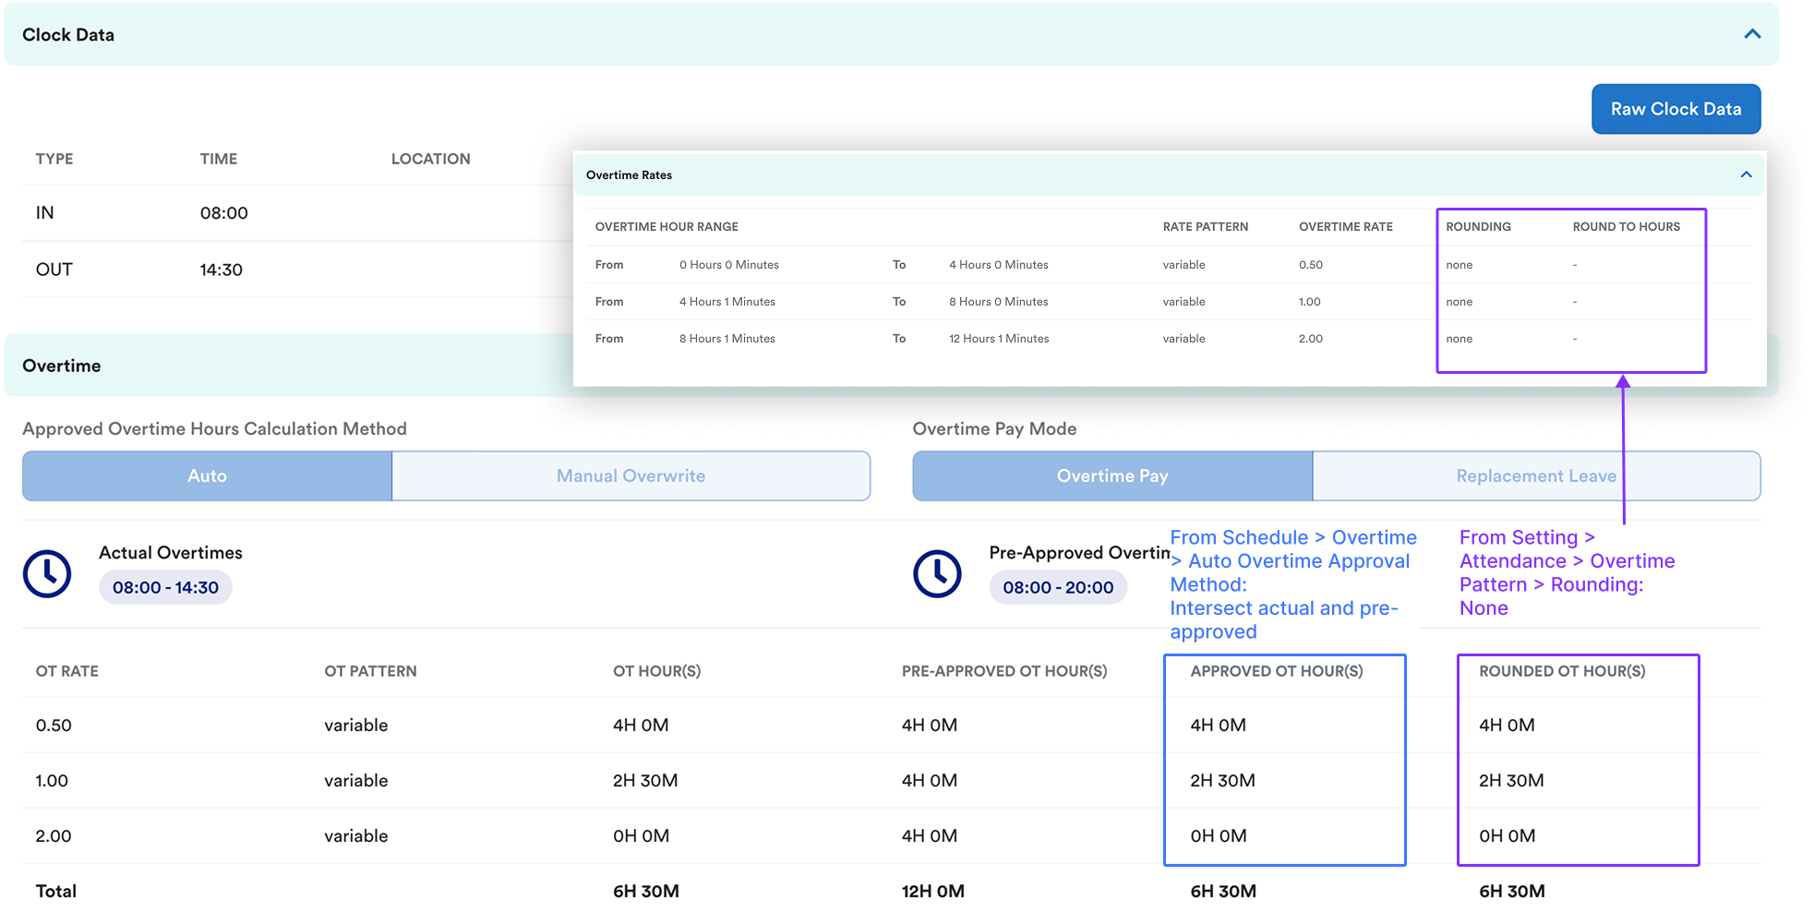Image resolution: width=1814 pixels, height=924 pixels.
Task: Switch to Manual Overwrite method
Action: pyautogui.click(x=631, y=475)
